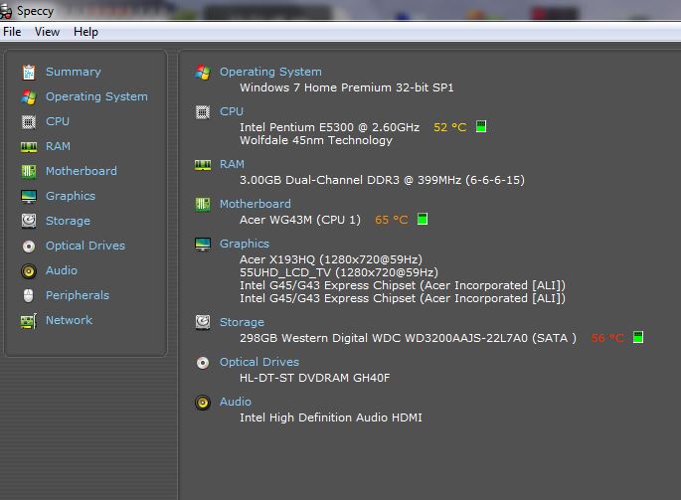Open the Network sidebar section

click(x=69, y=320)
